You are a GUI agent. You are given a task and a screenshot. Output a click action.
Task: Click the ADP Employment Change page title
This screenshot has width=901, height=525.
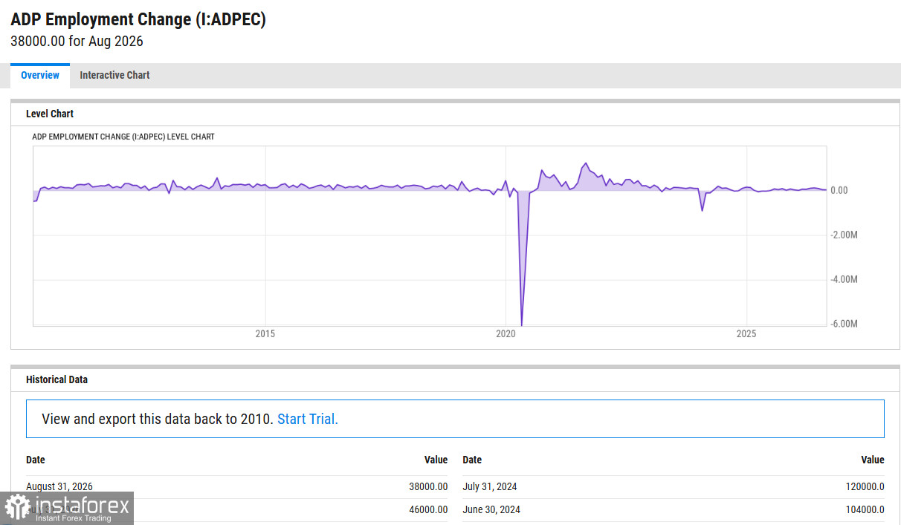(x=138, y=19)
